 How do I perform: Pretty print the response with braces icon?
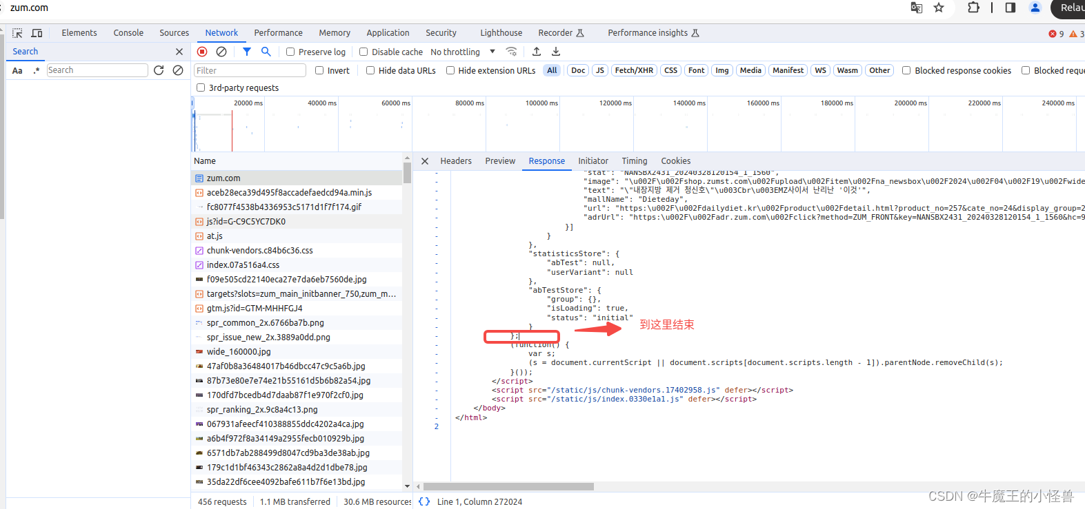424,501
